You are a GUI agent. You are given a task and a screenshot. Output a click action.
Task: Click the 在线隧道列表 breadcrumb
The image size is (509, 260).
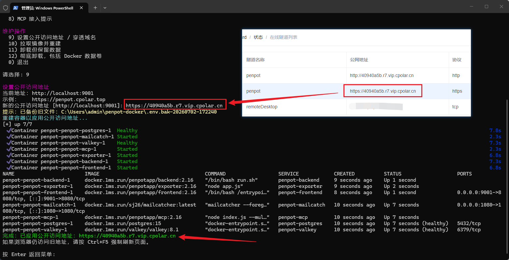point(284,37)
